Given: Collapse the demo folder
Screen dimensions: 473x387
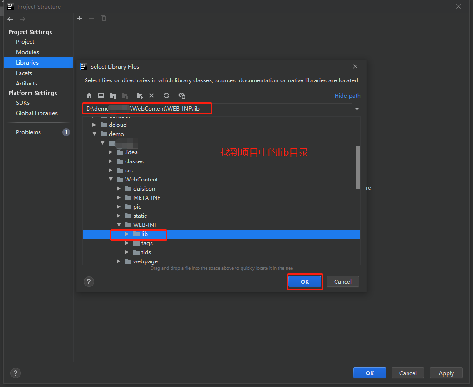Looking at the screenshot, I should tap(94, 134).
